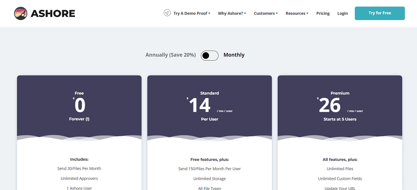Image resolution: width=417 pixels, height=190 pixels.
Task: Click the $14 price on Standard plan
Action: (198, 105)
